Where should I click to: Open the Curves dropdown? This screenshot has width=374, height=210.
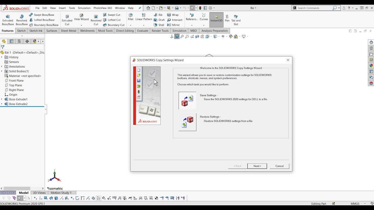tap(204, 25)
